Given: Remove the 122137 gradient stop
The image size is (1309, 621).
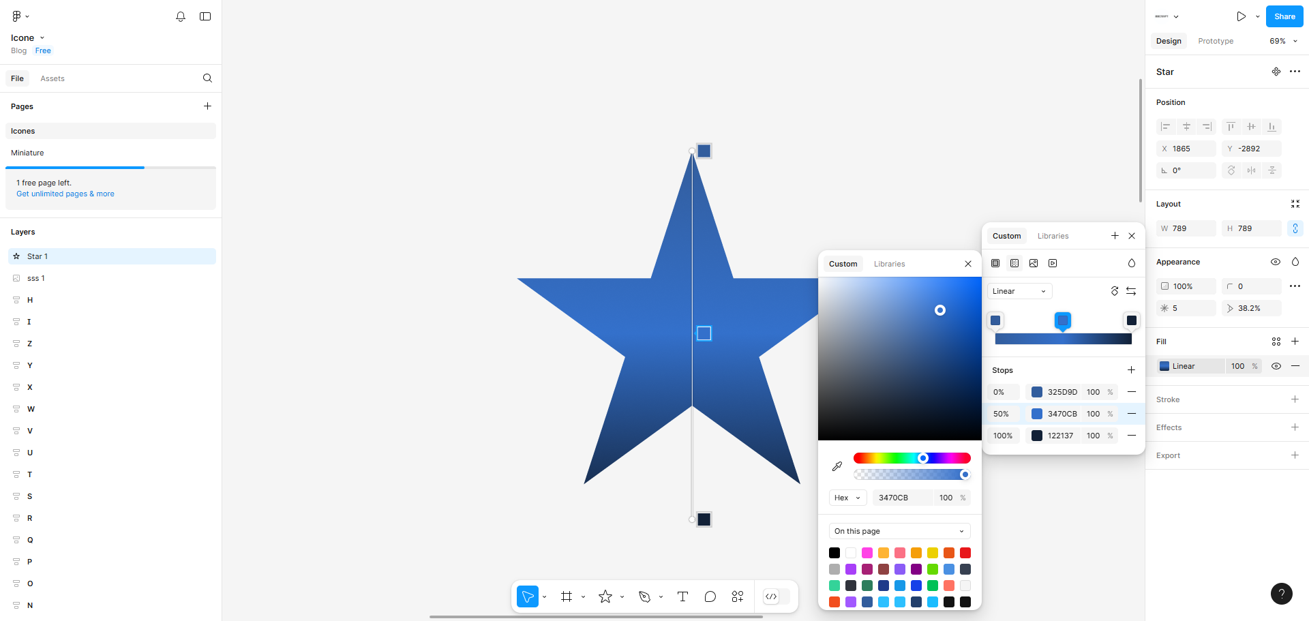Looking at the screenshot, I should tap(1132, 436).
